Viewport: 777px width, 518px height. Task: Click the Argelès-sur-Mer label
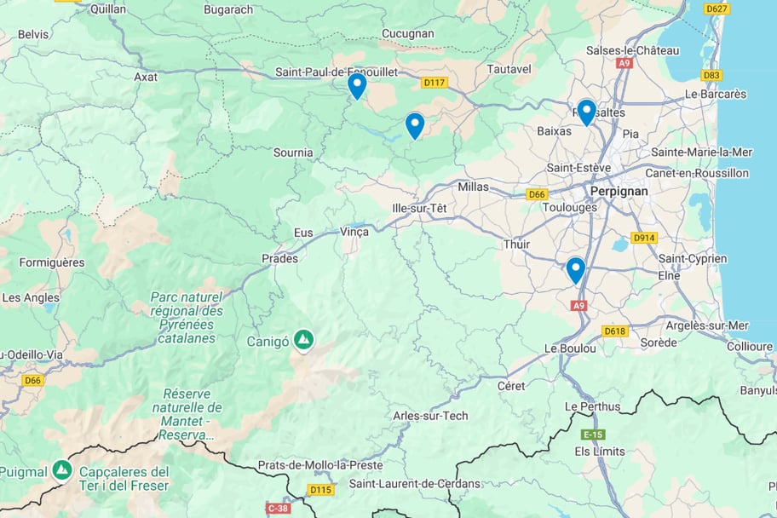coord(706,325)
